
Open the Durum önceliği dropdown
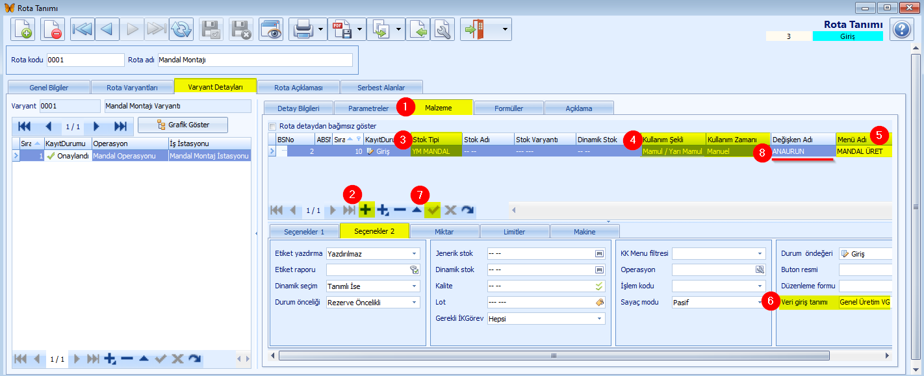pyautogui.click(x=415, y=303)
